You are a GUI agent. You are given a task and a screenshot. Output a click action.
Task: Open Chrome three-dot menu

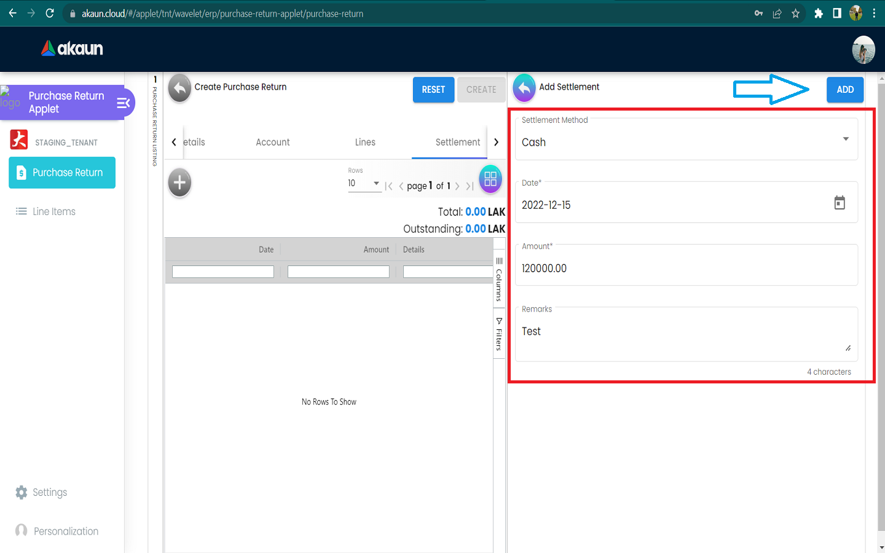point(874,13)
